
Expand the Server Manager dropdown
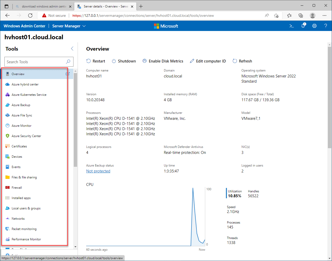click(69, 26)
